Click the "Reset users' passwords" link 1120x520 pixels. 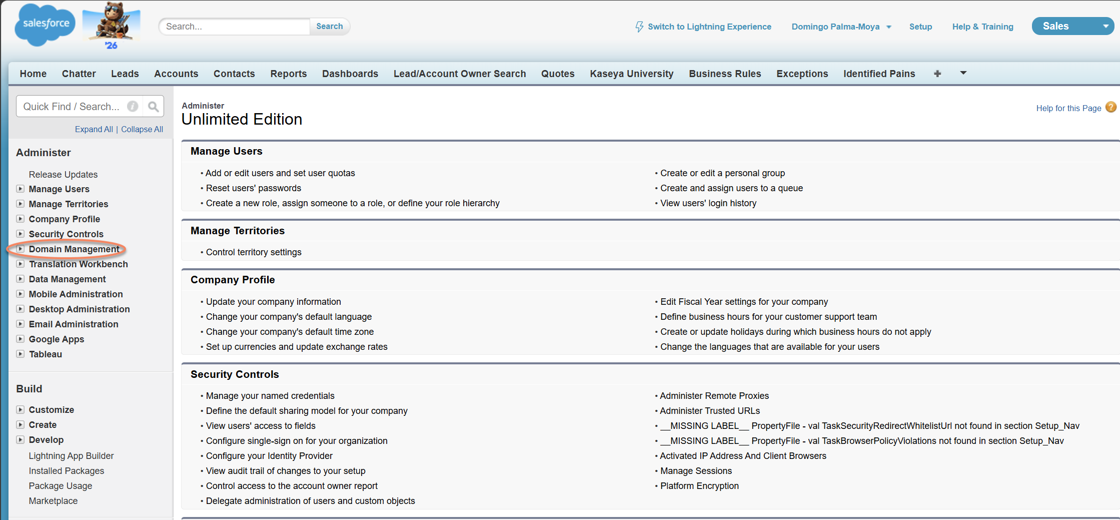pos(254,188)
